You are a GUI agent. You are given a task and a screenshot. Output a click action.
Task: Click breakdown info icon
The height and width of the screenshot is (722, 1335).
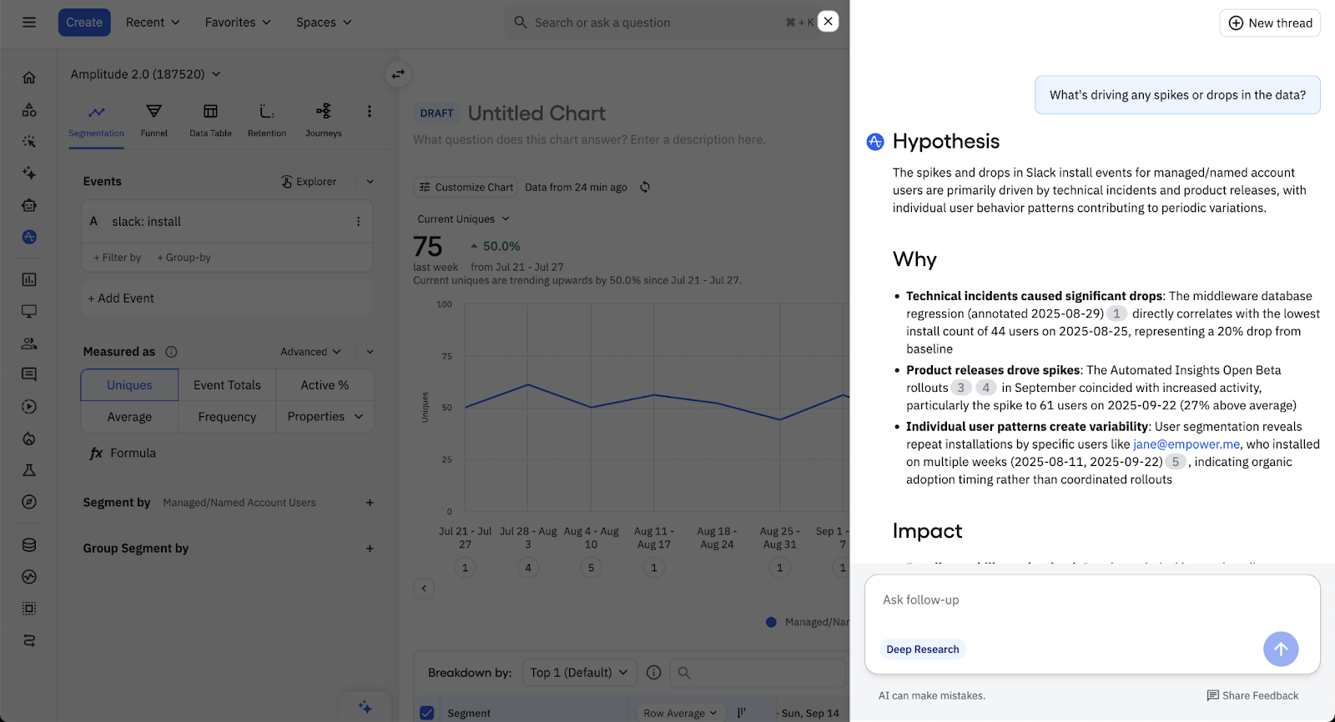click(x=654, y=672)
